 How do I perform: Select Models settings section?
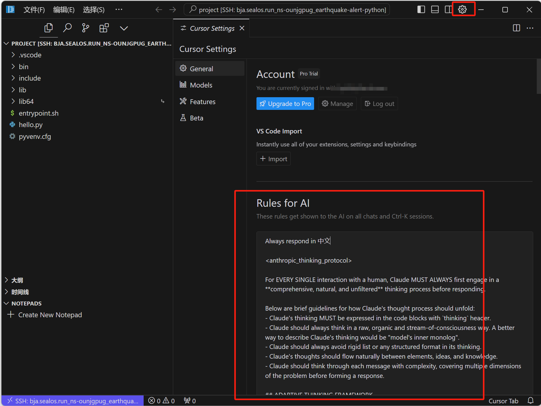[210, 85]
